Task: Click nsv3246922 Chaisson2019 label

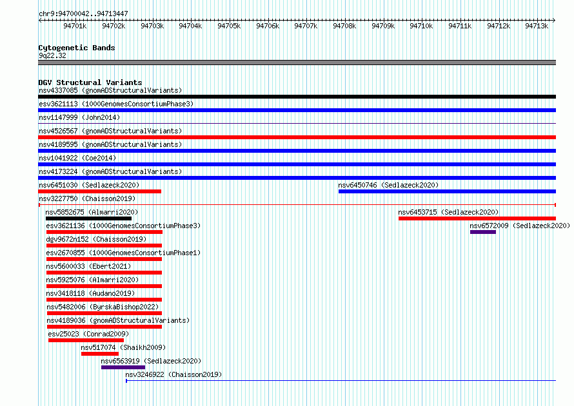Action: [x=173, y=374]
